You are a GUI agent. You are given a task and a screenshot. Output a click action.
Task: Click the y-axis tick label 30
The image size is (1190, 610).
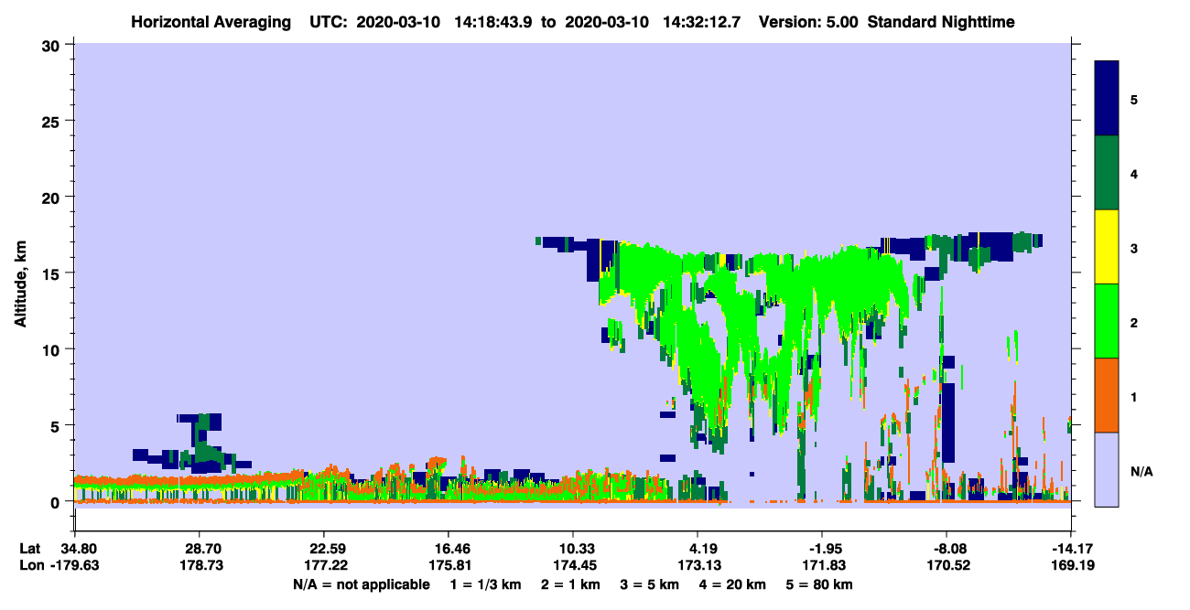click(x=53, y=45)
